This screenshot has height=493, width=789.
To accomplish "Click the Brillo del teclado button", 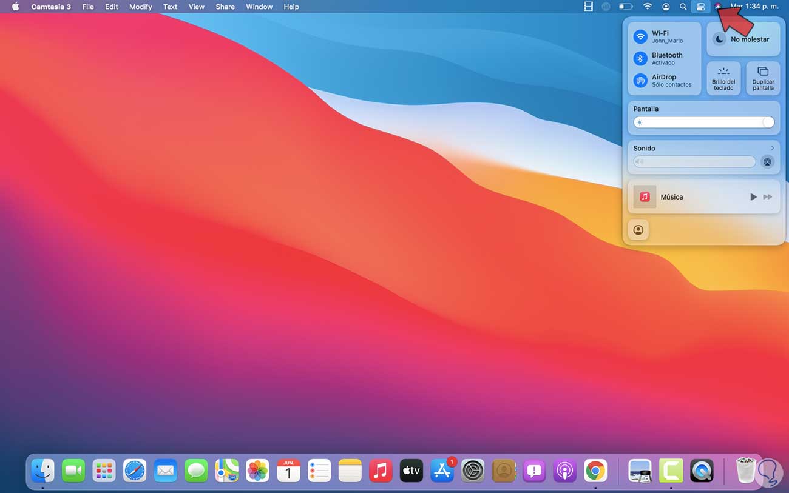I will (723, 78).
